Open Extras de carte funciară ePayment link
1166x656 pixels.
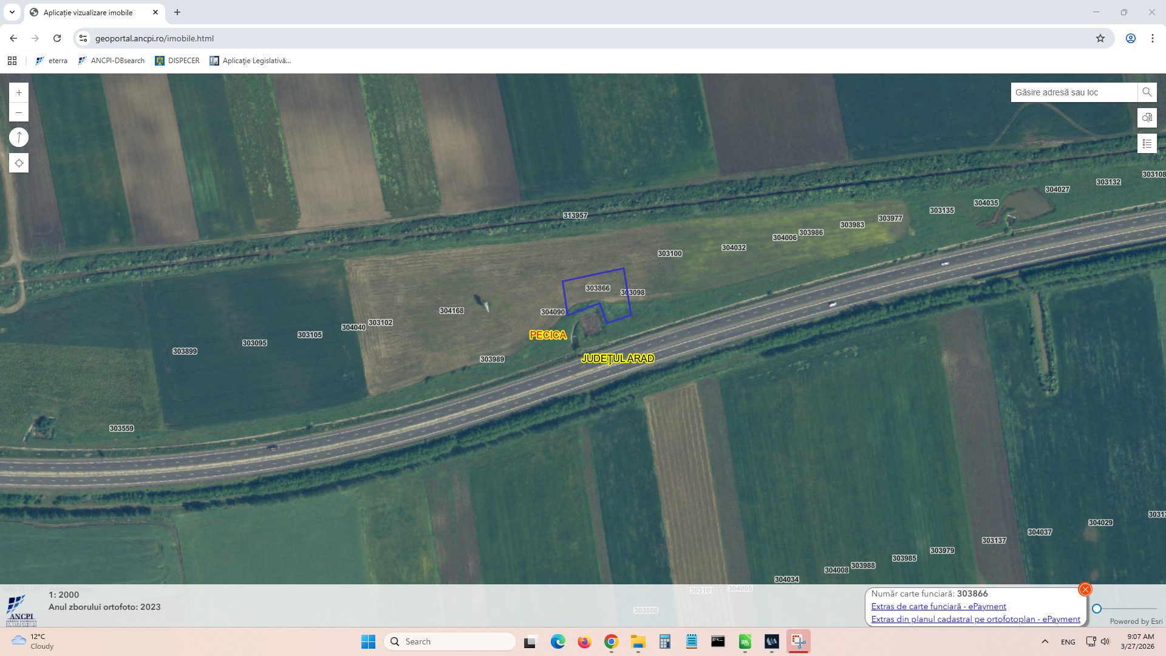click(x=938, y=606)
